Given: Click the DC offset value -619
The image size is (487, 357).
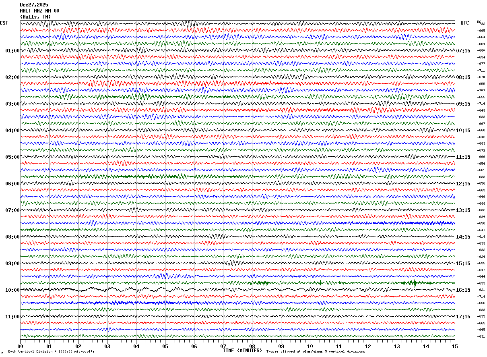Looking at the screenshot, I should point(481,237).
